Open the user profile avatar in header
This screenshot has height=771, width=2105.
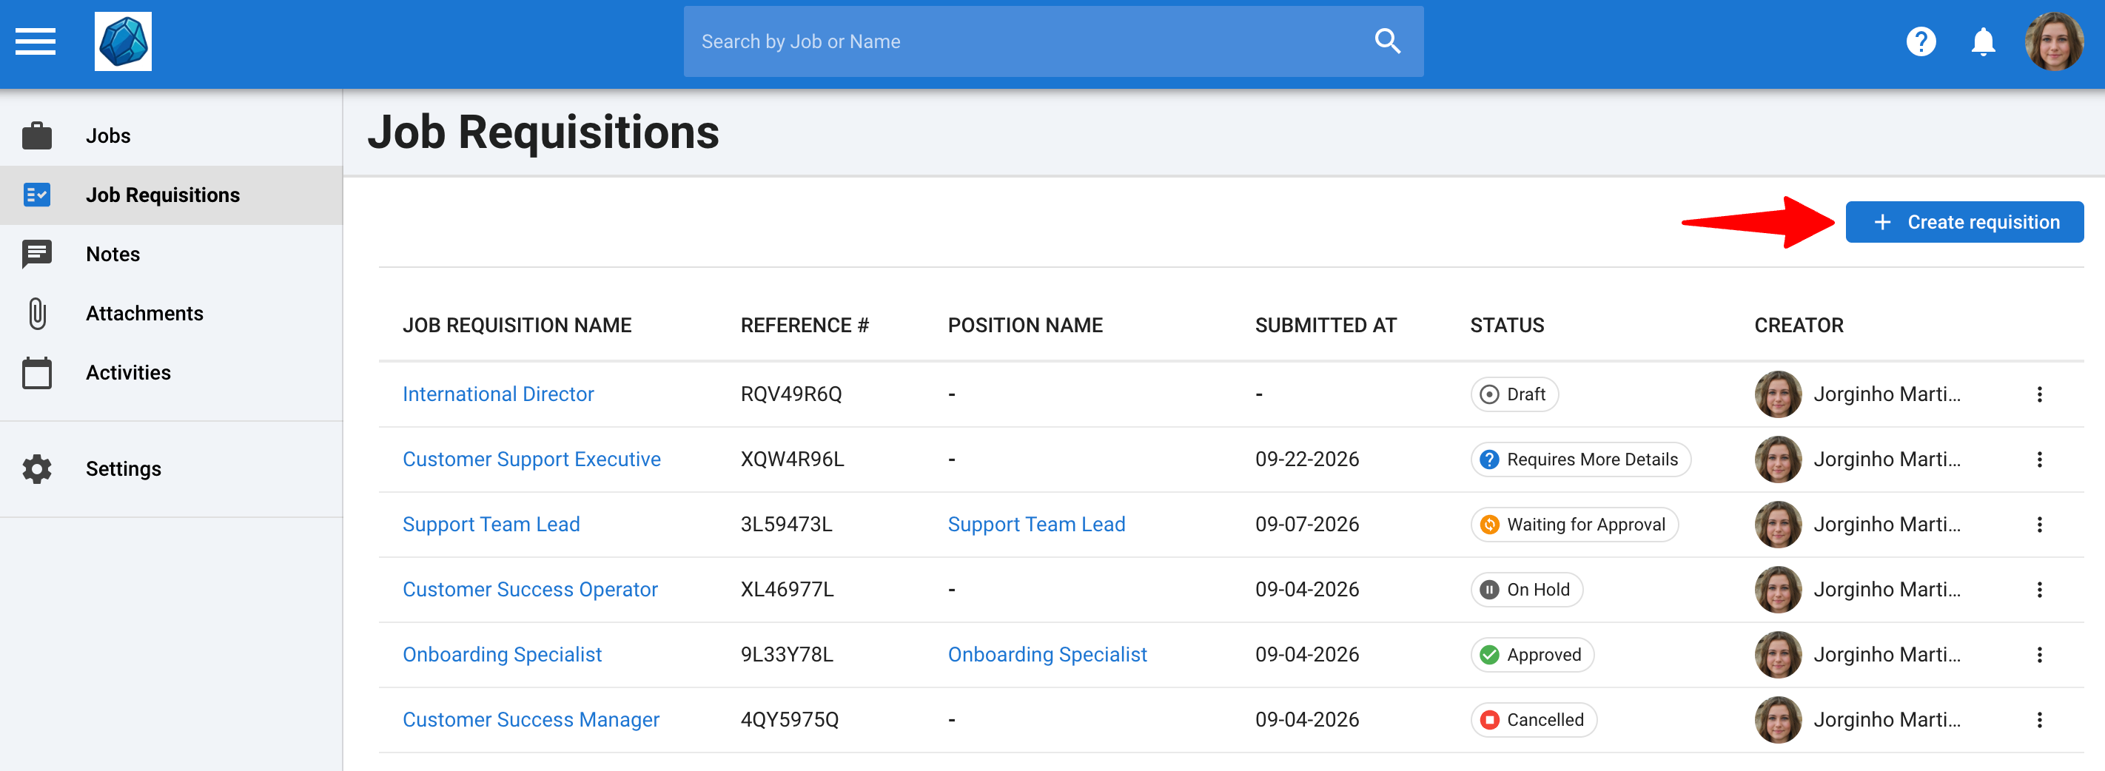2053,41
